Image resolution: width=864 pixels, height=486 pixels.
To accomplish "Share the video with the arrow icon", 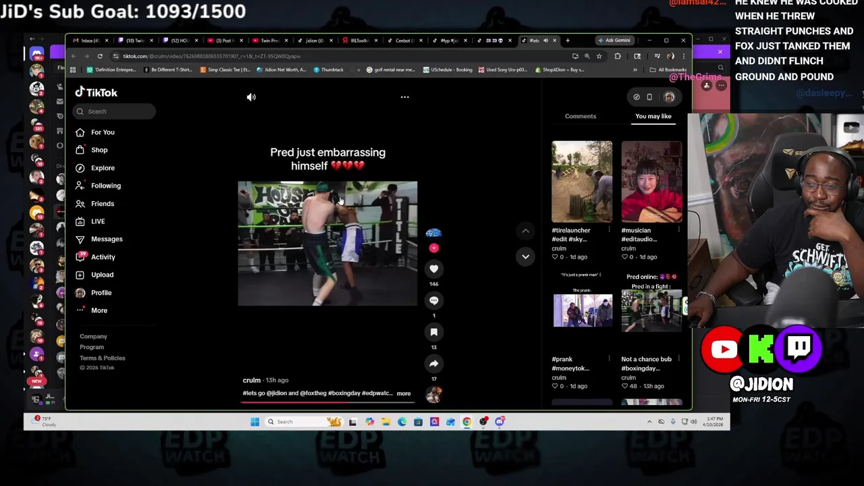I will pyautogui.click(x=434, y=364).
